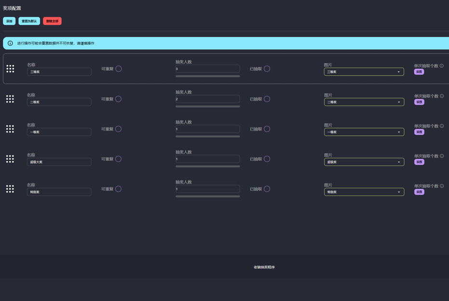Toggle 可重复 for 超级大奖
Screen dimensions: 449x301
click(118, 159)
